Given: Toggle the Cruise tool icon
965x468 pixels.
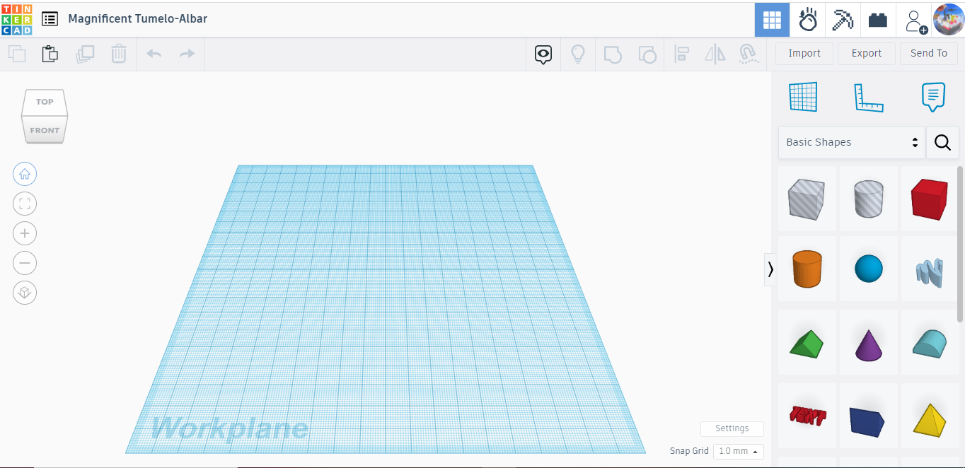Looking at the screenshot, I should coord(749,54).
